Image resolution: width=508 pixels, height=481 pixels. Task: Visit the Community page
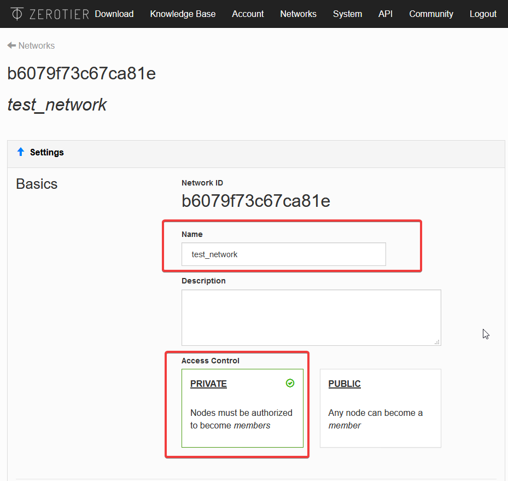pyautogui.click(x=431, y=14)
